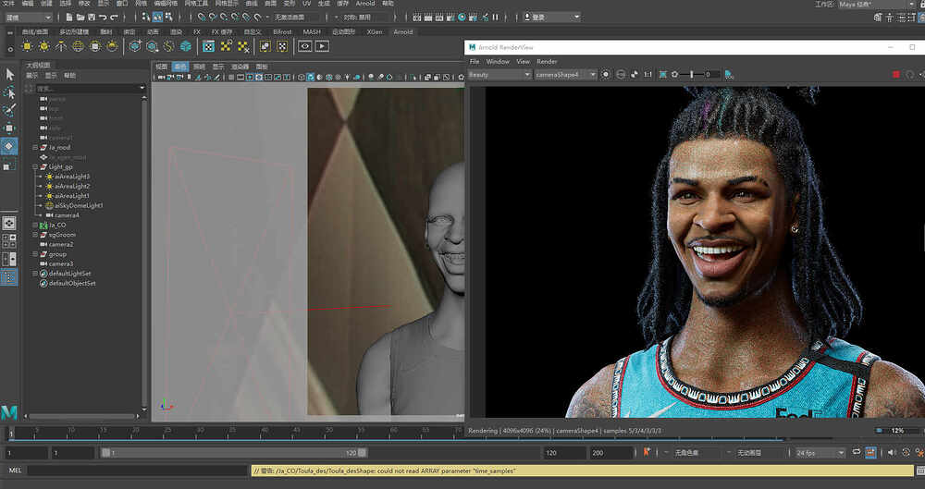Adjust the exposure slider in RenderView
925x489 pixels.
(x=692, y=74)
